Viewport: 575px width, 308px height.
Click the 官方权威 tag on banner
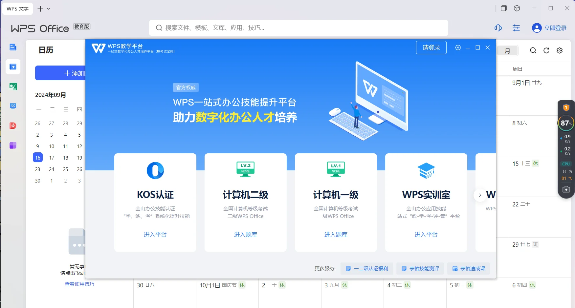pyautogui.click(x=186, y=87)
